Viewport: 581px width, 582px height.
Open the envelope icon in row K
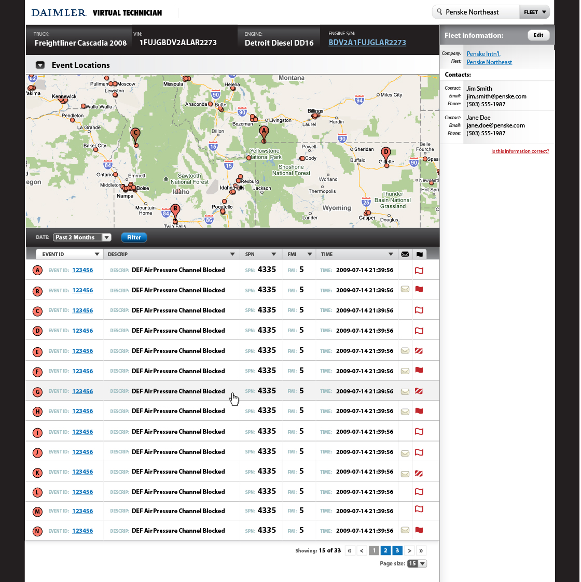[405, 474]
